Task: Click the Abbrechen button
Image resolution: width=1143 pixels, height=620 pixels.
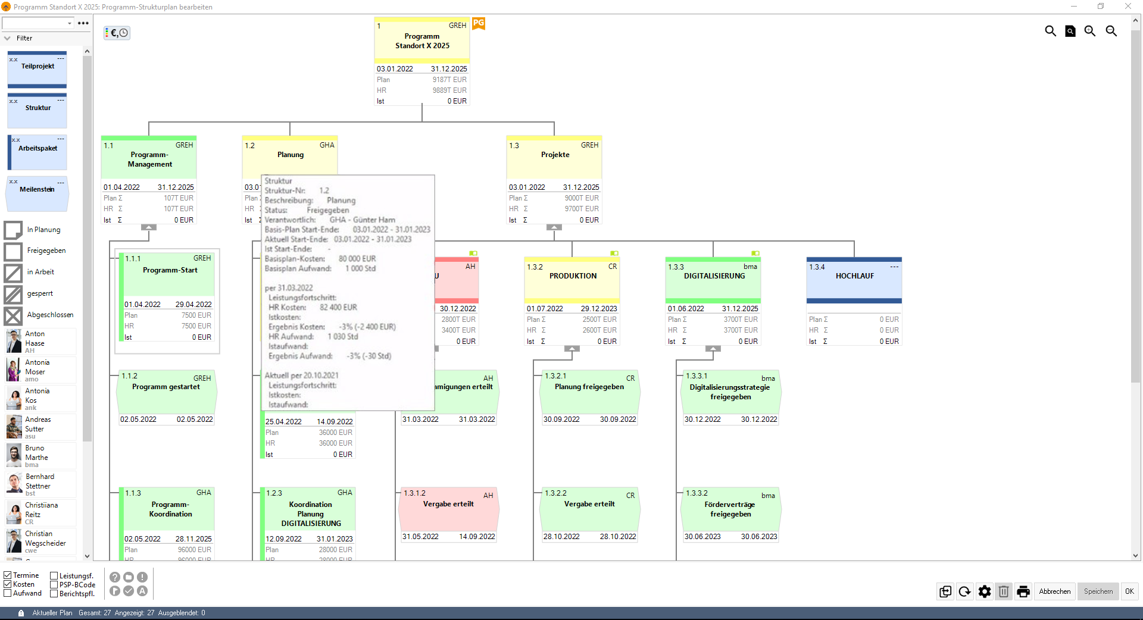Action: point(1055,591)
